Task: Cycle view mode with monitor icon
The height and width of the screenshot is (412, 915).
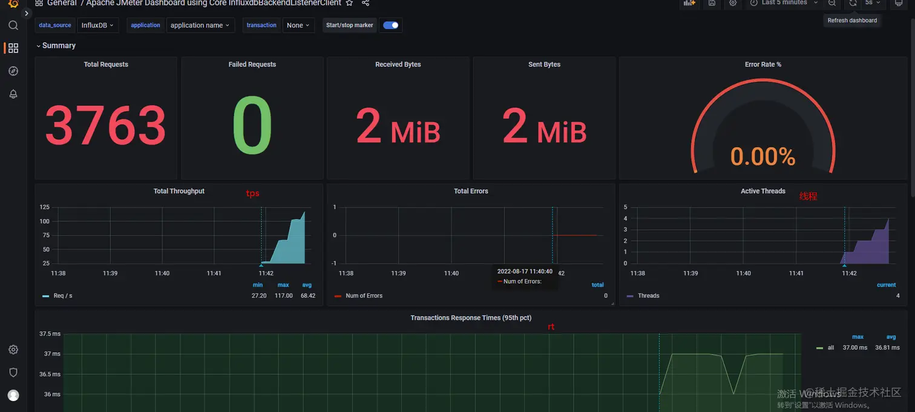Action: click(x=899, y=3)
